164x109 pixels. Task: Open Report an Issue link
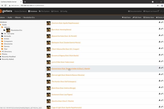point(151,11)
